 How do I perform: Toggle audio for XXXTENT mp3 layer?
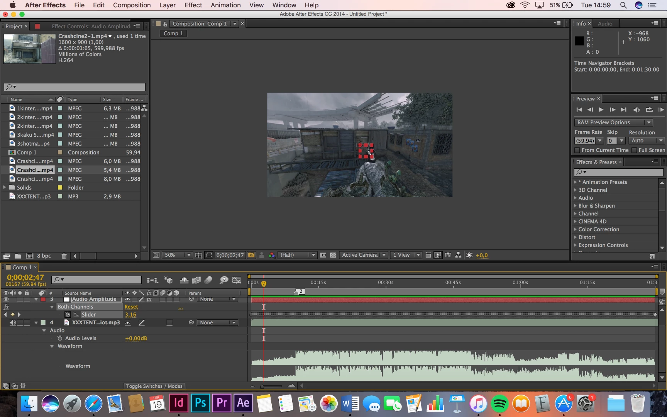13,322
